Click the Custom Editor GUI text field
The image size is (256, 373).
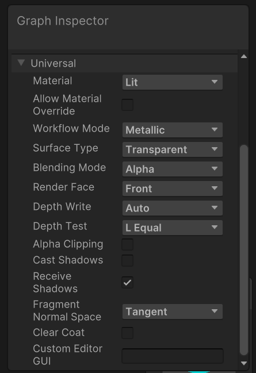pos(173,356)
